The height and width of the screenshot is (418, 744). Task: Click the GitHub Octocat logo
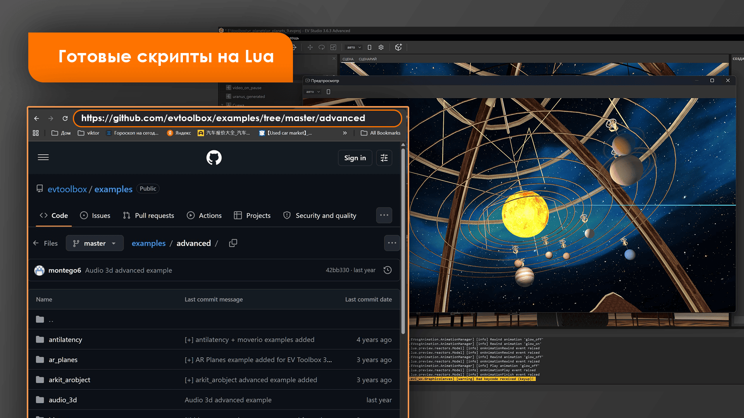[x=214, y=158]
